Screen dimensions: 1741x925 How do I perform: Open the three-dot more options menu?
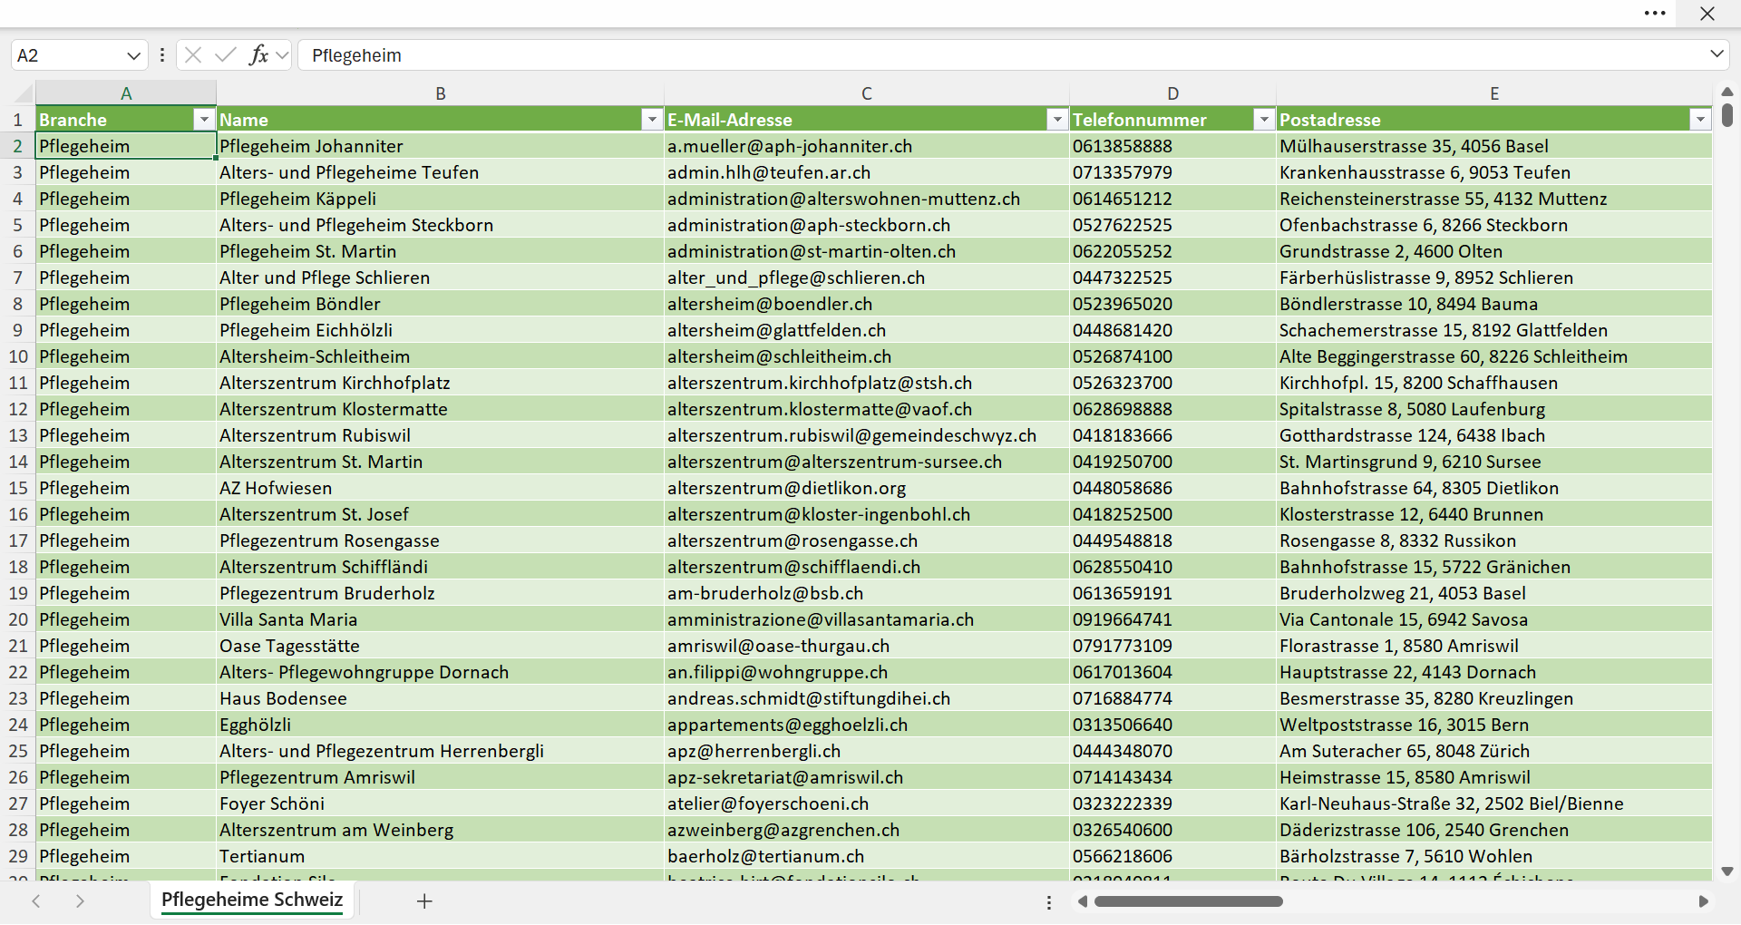click(1655, 14)
